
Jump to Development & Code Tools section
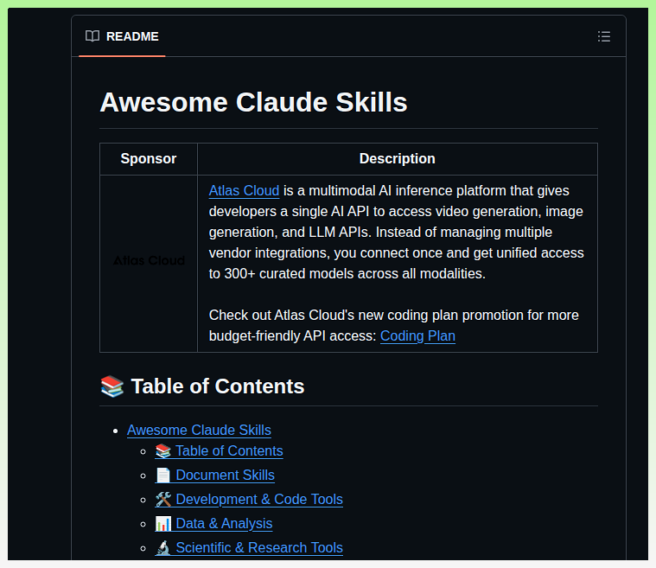(x=249, y=500)
